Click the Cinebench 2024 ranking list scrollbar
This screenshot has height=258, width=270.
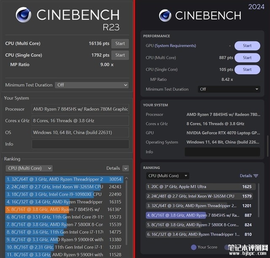tap(258, 200)
